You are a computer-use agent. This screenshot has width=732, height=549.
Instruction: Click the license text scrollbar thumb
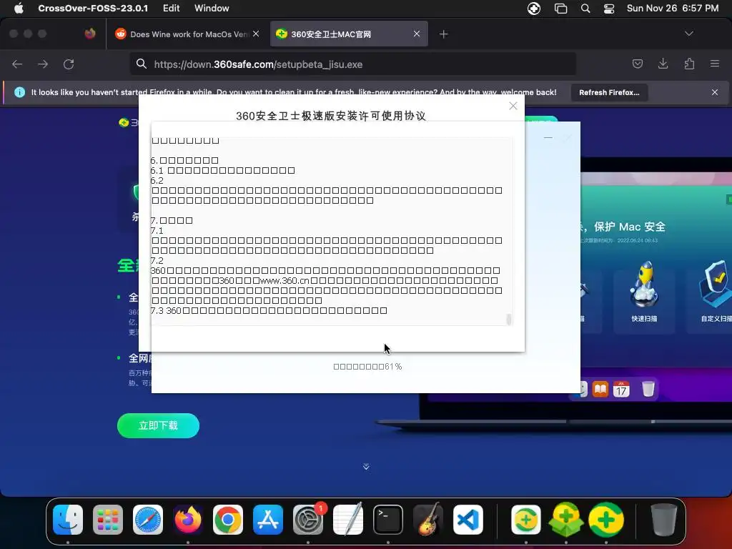coord(509,320)
